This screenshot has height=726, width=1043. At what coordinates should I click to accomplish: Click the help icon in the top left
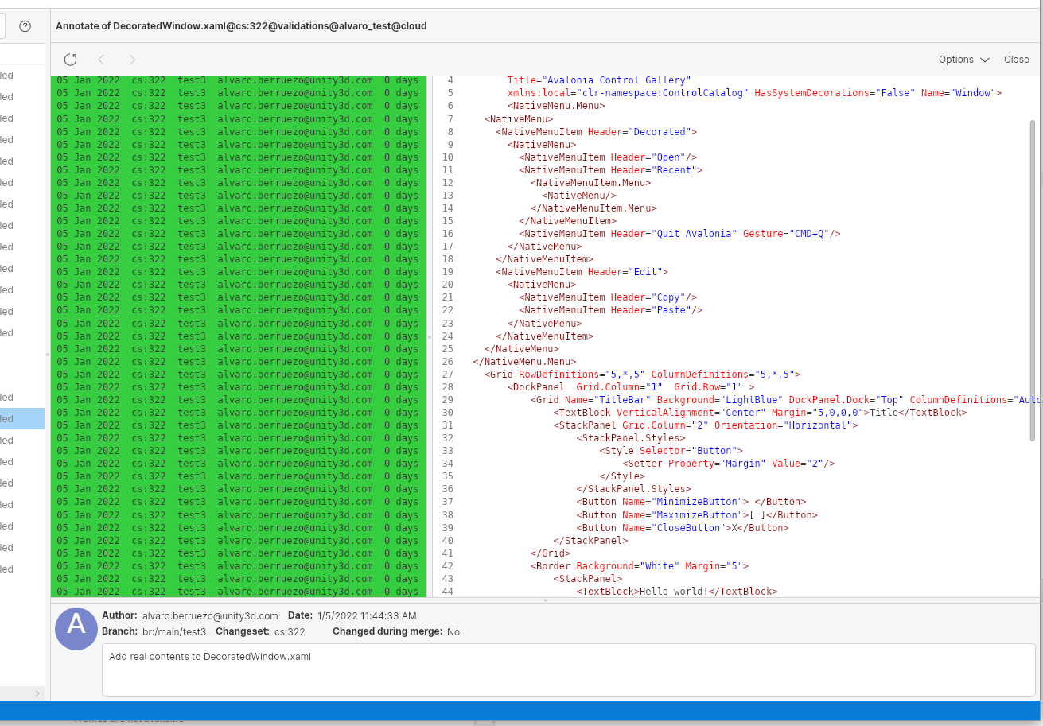24,25
